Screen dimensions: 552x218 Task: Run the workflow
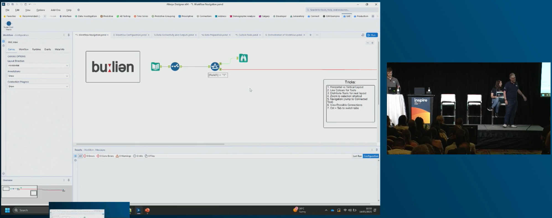(x=372, y=35)
